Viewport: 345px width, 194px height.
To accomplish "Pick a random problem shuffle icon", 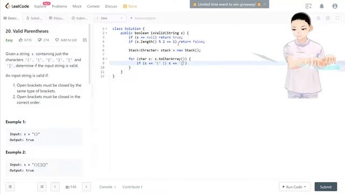I will tap(42, 187).
